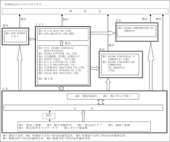Click 製品 label above the アジア box

pos(65,19)
